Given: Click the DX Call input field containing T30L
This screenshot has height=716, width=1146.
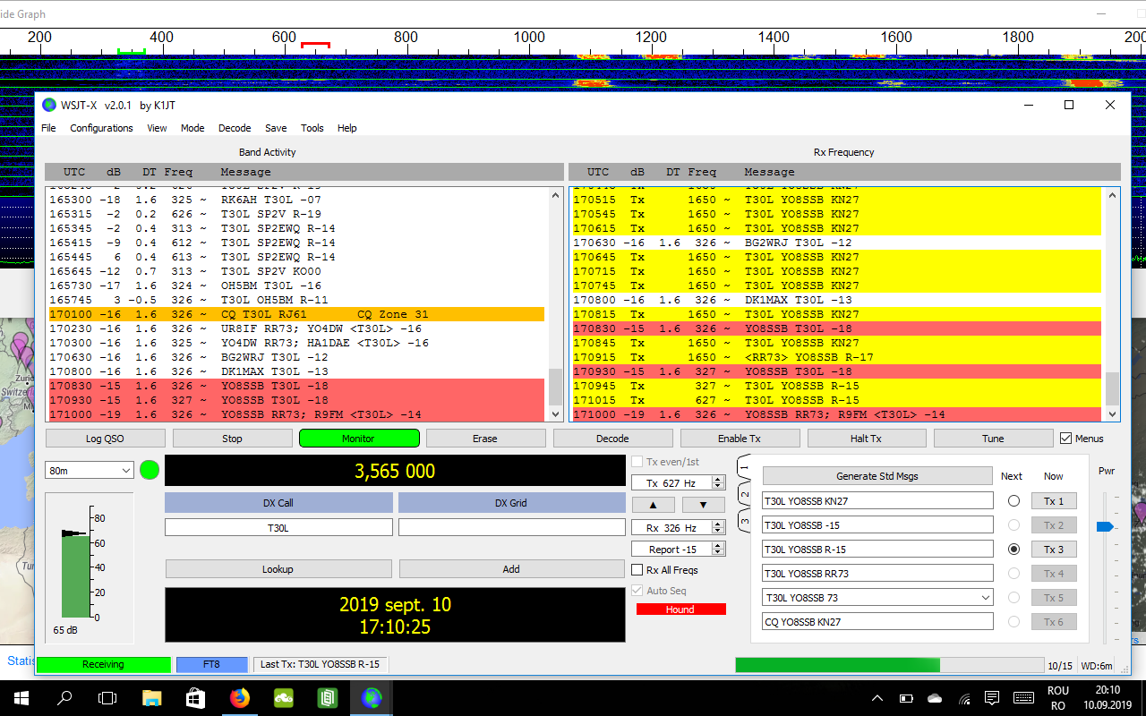Looking at the screenshot, I should click(278, 528).
